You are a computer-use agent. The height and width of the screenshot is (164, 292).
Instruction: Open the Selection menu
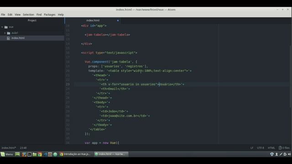[x=28, y=15]
